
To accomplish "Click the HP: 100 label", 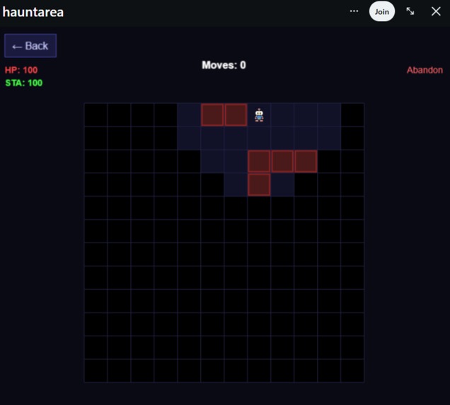I will 21,70.
